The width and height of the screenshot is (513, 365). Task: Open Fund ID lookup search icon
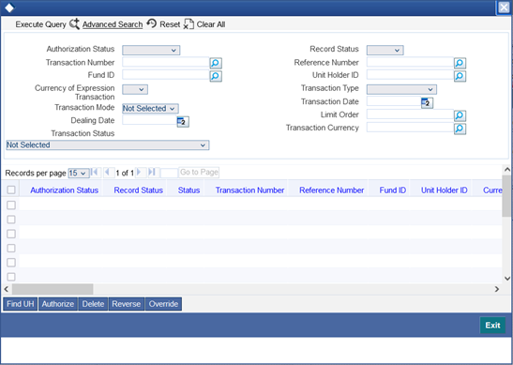216,76
